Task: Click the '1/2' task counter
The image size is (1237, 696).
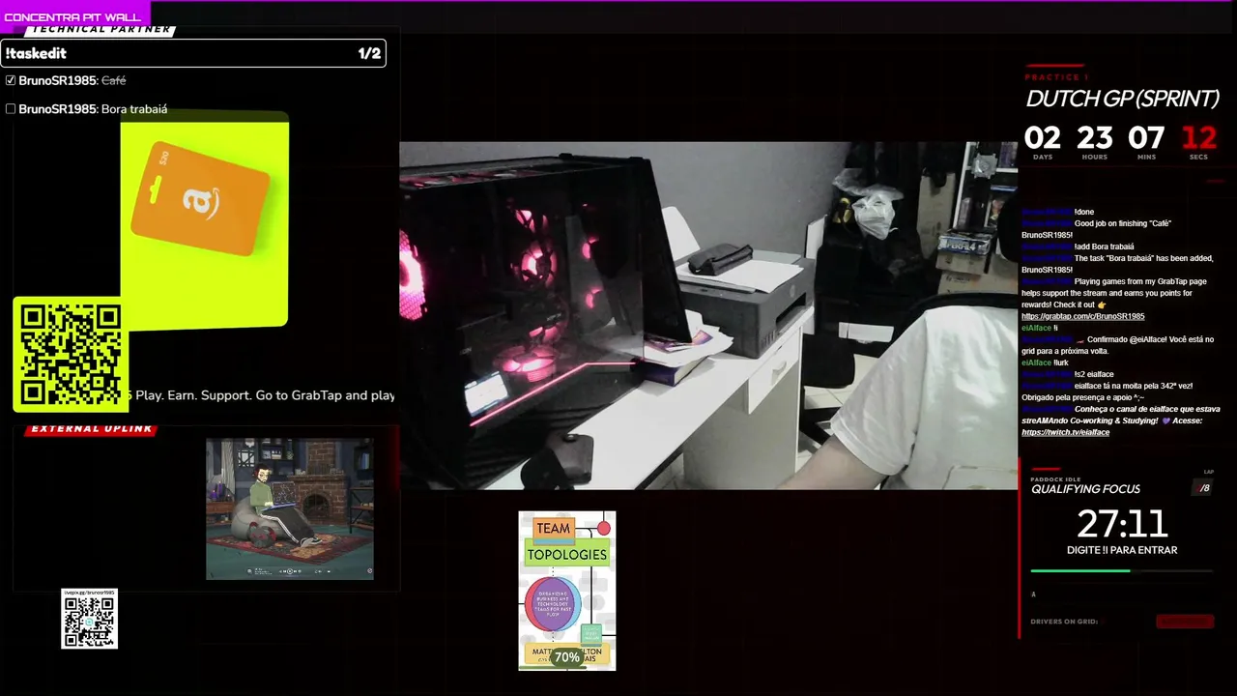Action: [x=369, y=53]
